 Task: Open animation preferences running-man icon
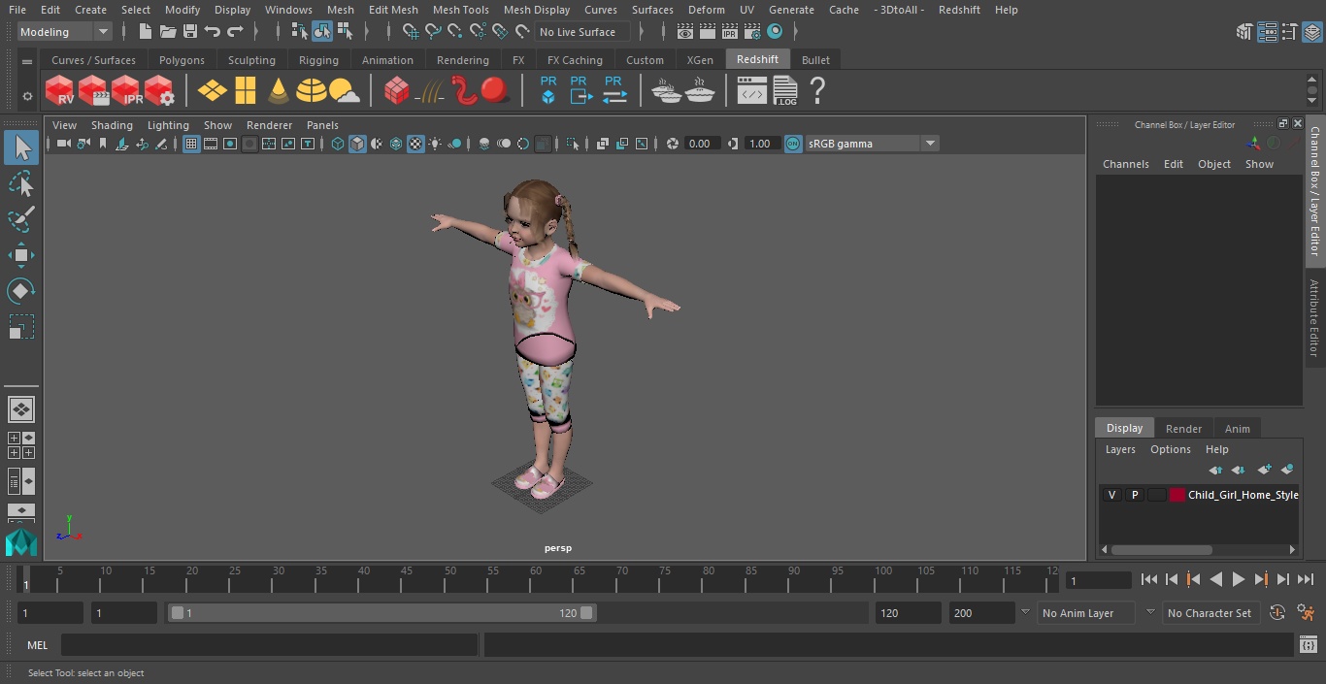[1306, 612]
